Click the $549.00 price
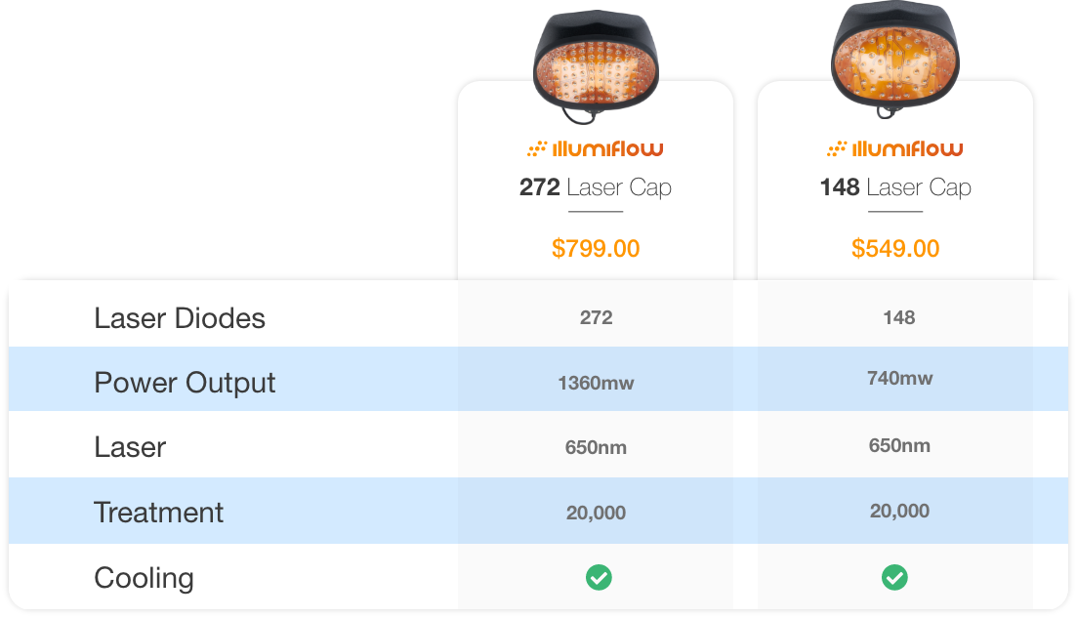Screen dimensions: 1077x618 (x=895, y=249)
